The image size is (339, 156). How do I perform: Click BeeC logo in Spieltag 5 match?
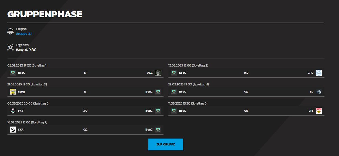pyautogui.click(x=158, y=110)
